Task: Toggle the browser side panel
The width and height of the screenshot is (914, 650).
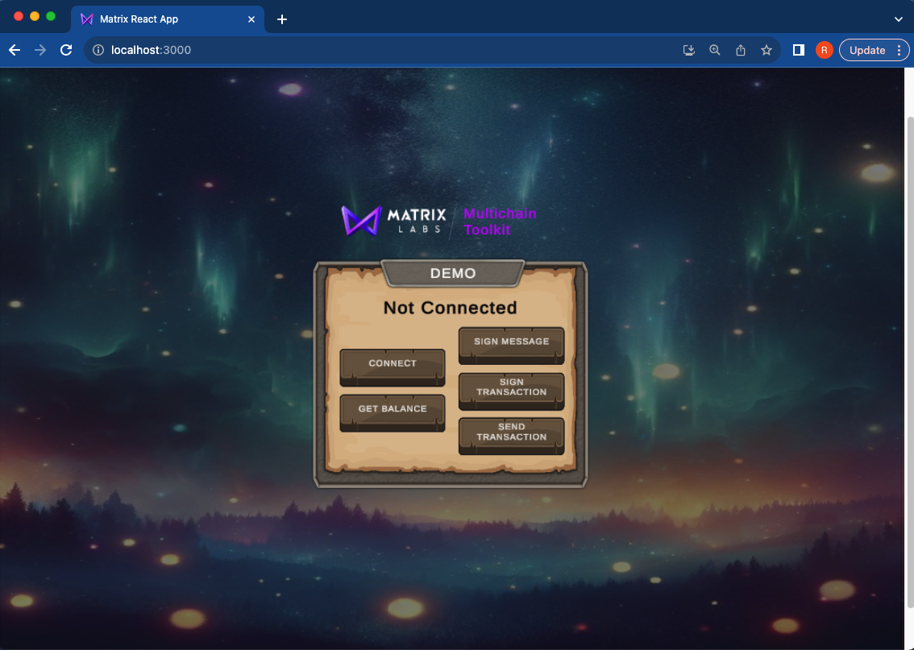Action: [x=799, y=50]
